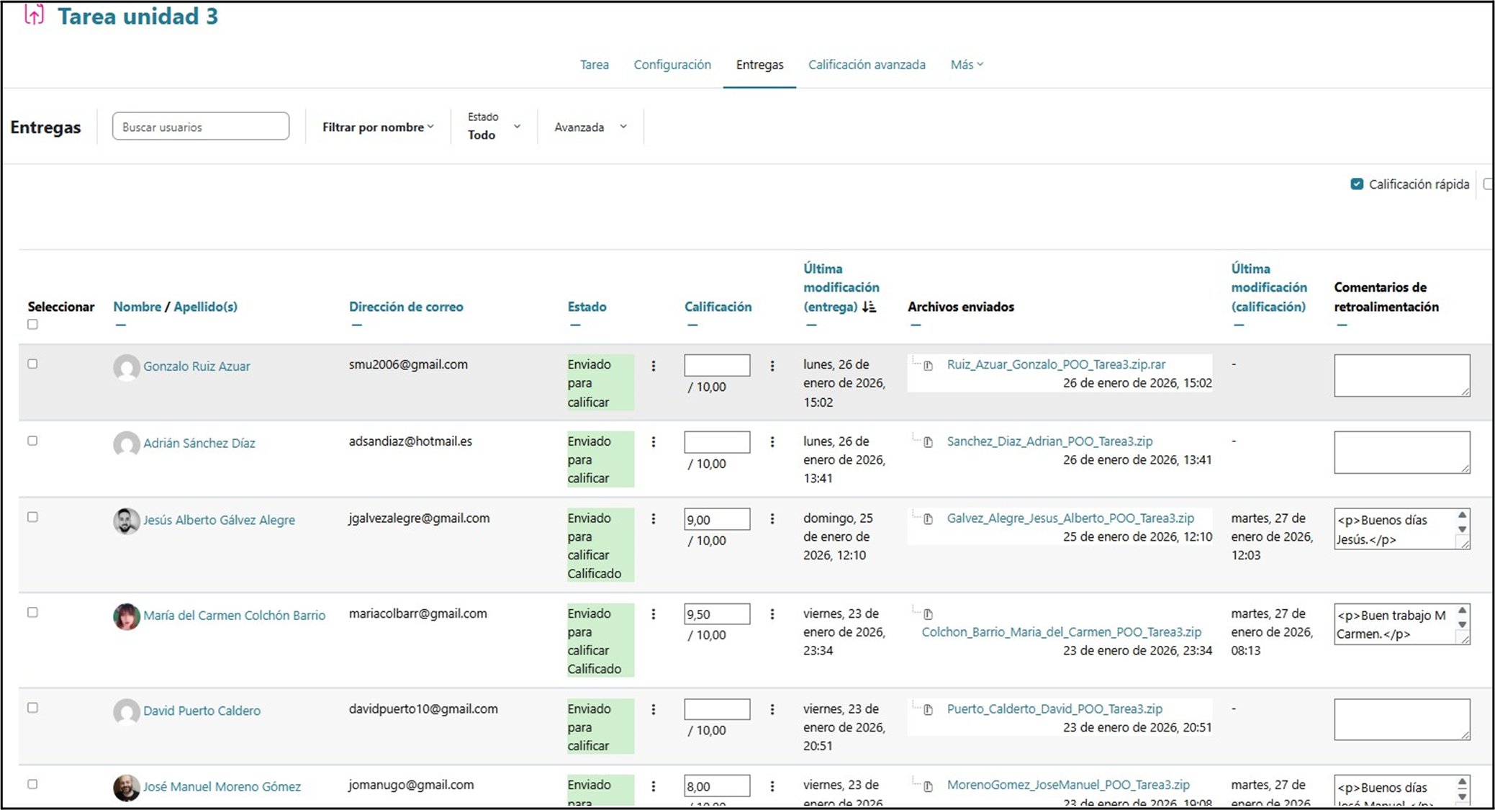The image size is (1495, 810).
Task: Open the Calificación avanzada tab
Action: [866, 65]
